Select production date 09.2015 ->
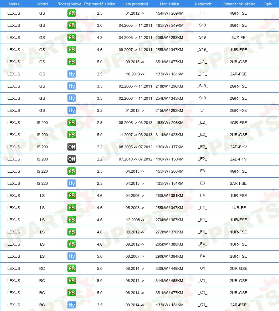The width and height of the screenshot is (279, 311). coord(135,62)
